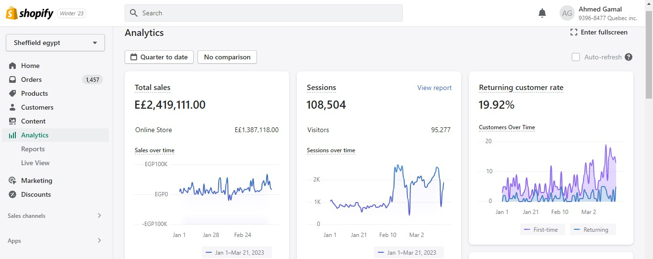
Task: Click the Sales chart date range legend
Action: click(236, 252)
